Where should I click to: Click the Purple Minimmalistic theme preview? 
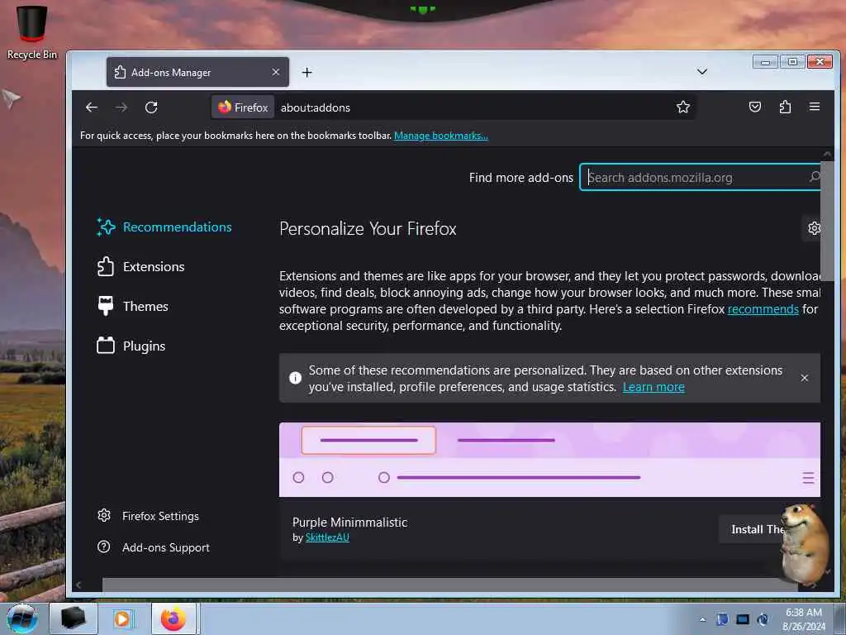(x=549, y=460)
